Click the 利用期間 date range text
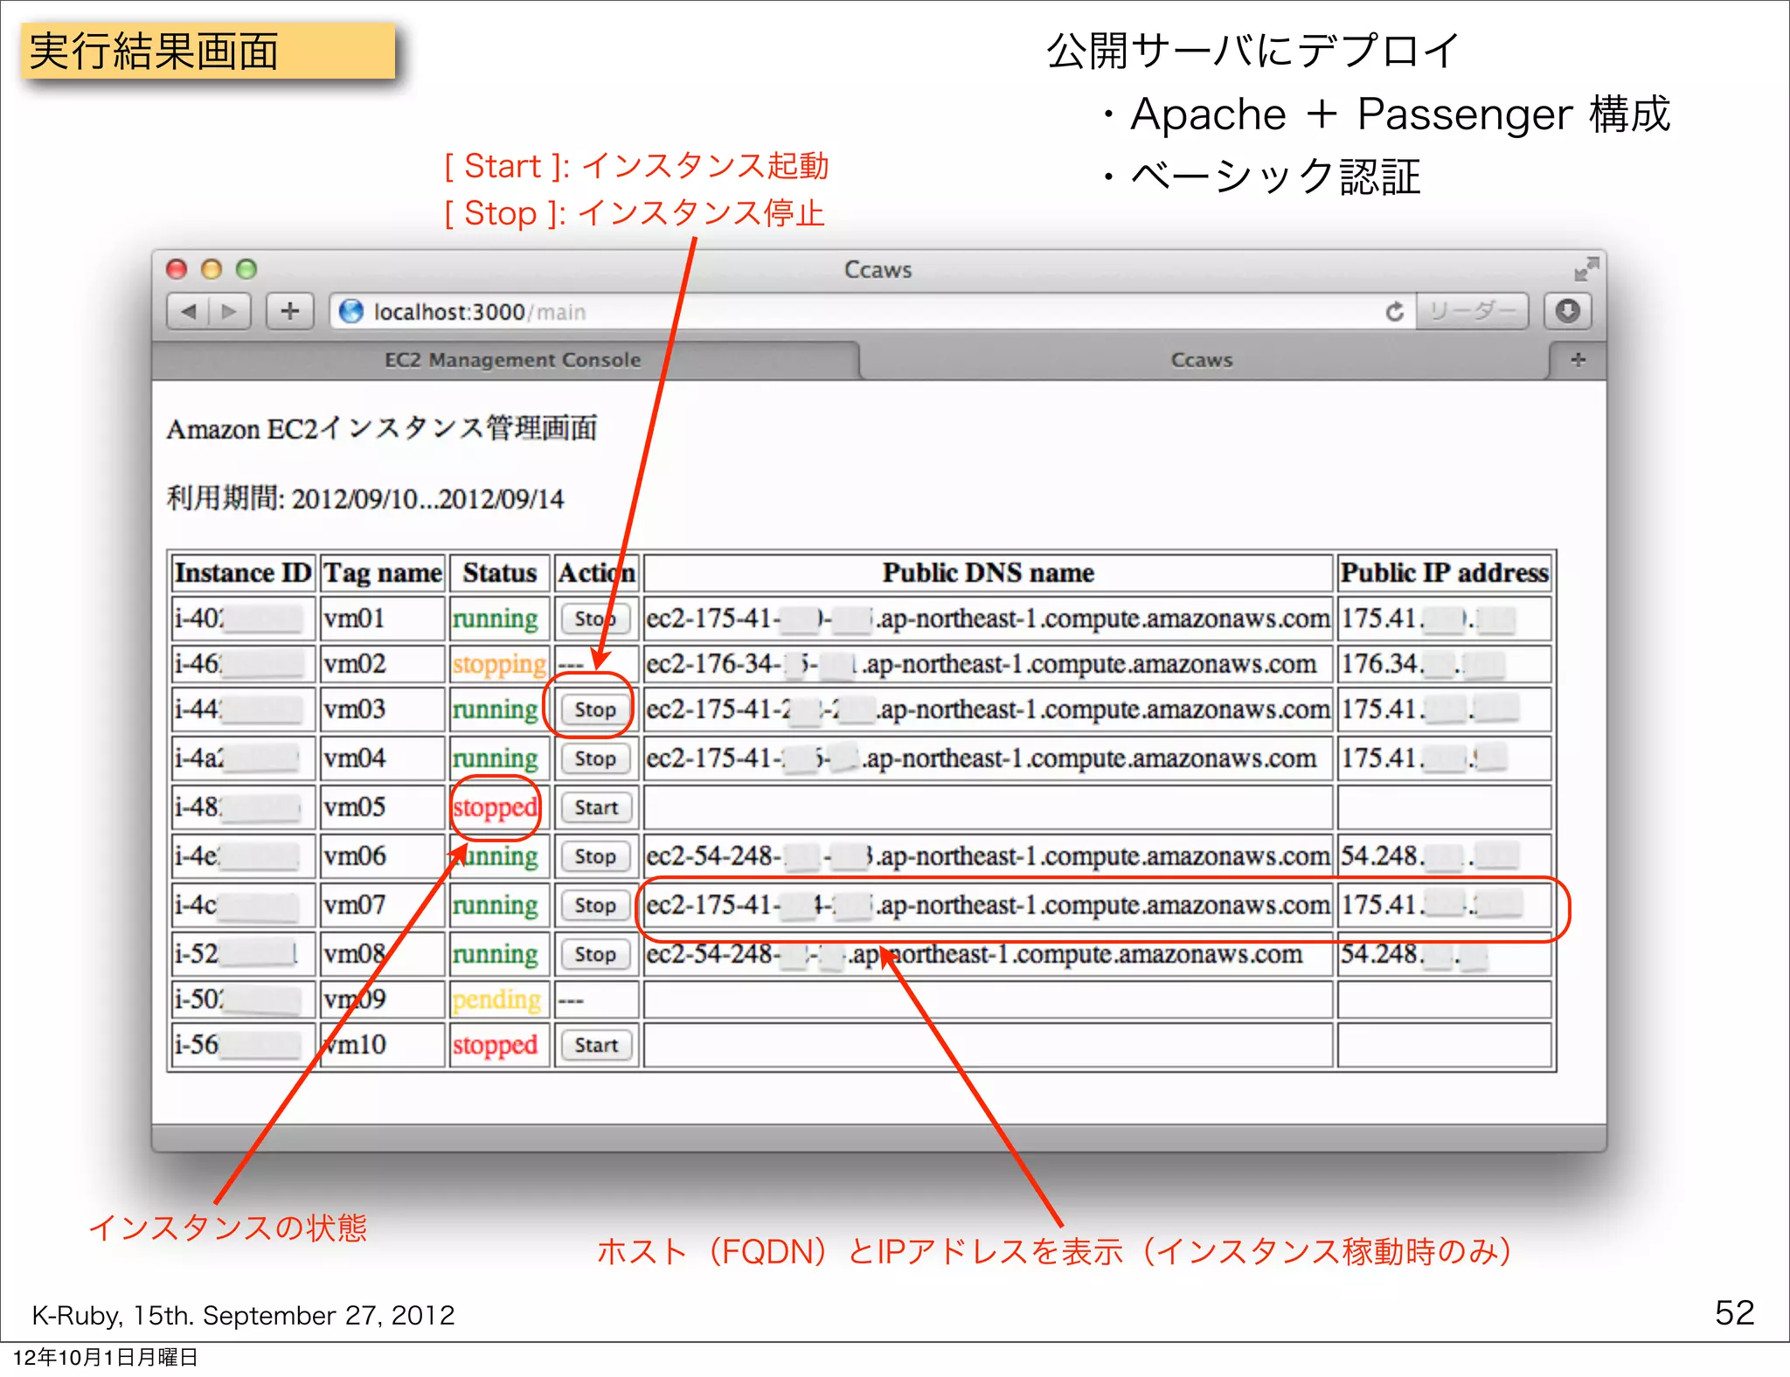 point(365,499)
